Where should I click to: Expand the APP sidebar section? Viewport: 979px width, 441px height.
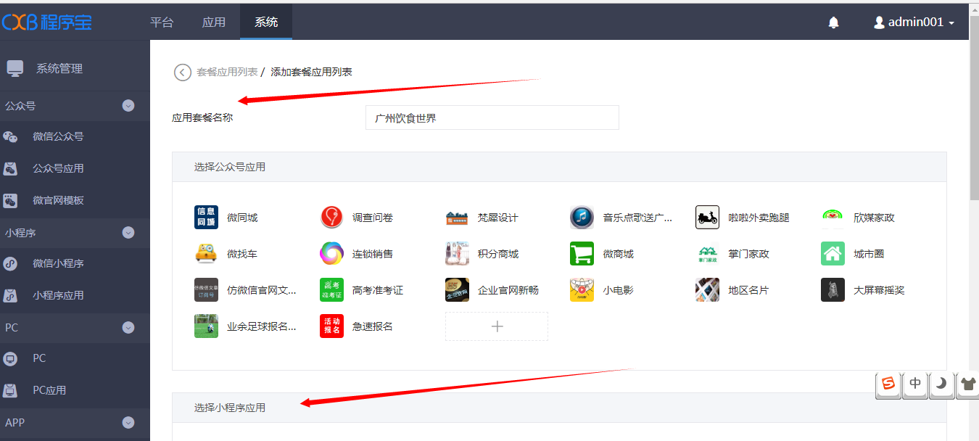click(128, 422)
